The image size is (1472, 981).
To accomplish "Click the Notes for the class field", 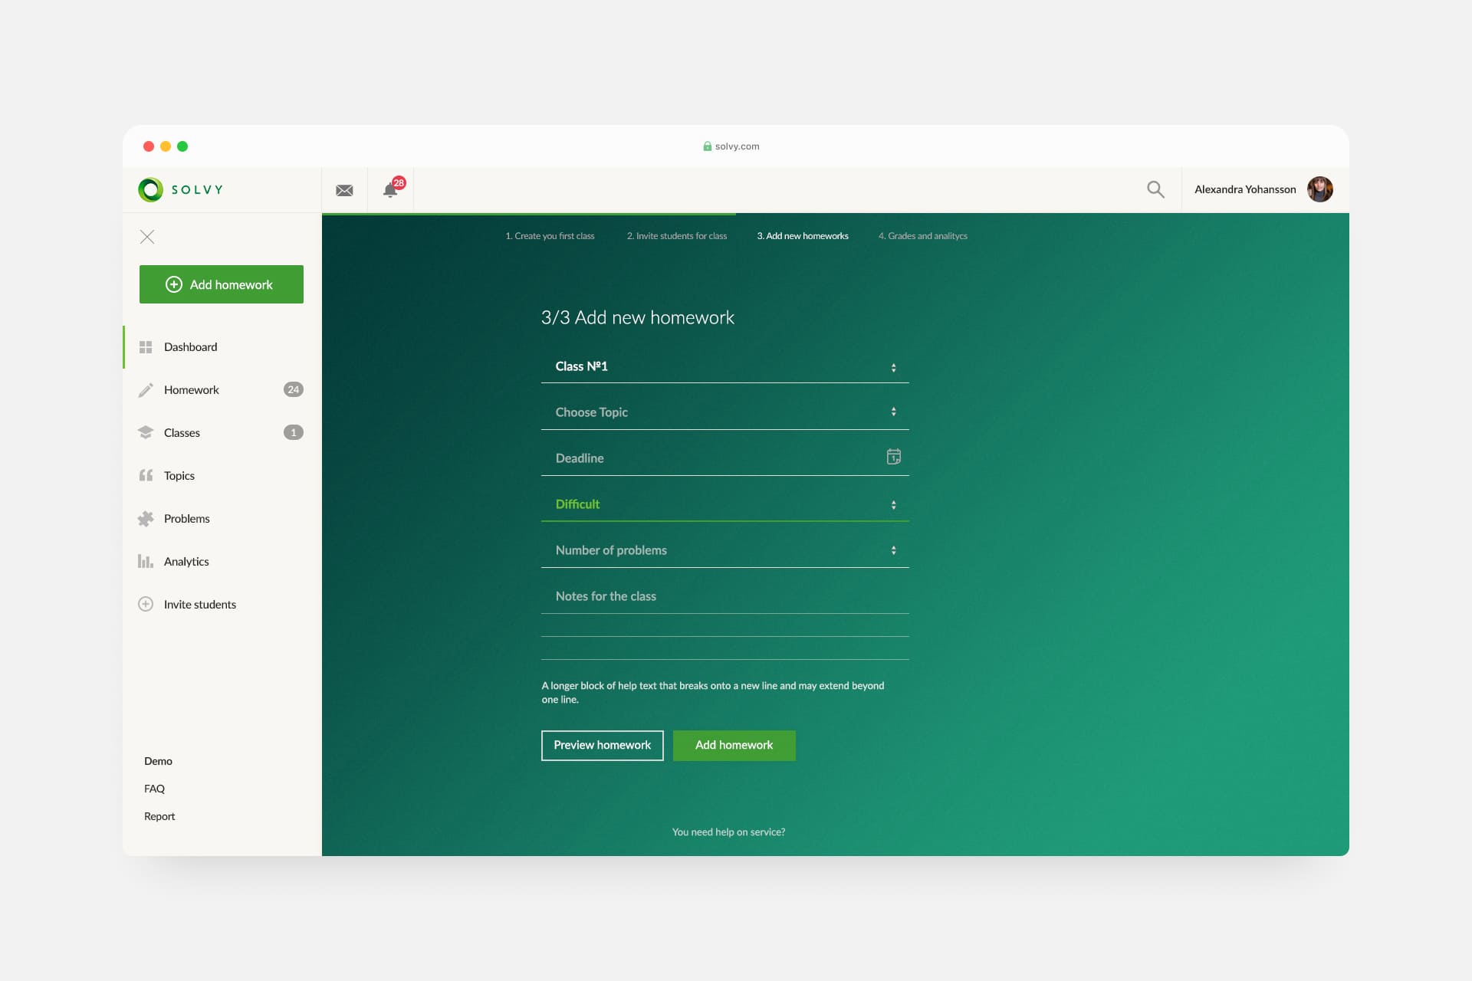I will (690, 596).
